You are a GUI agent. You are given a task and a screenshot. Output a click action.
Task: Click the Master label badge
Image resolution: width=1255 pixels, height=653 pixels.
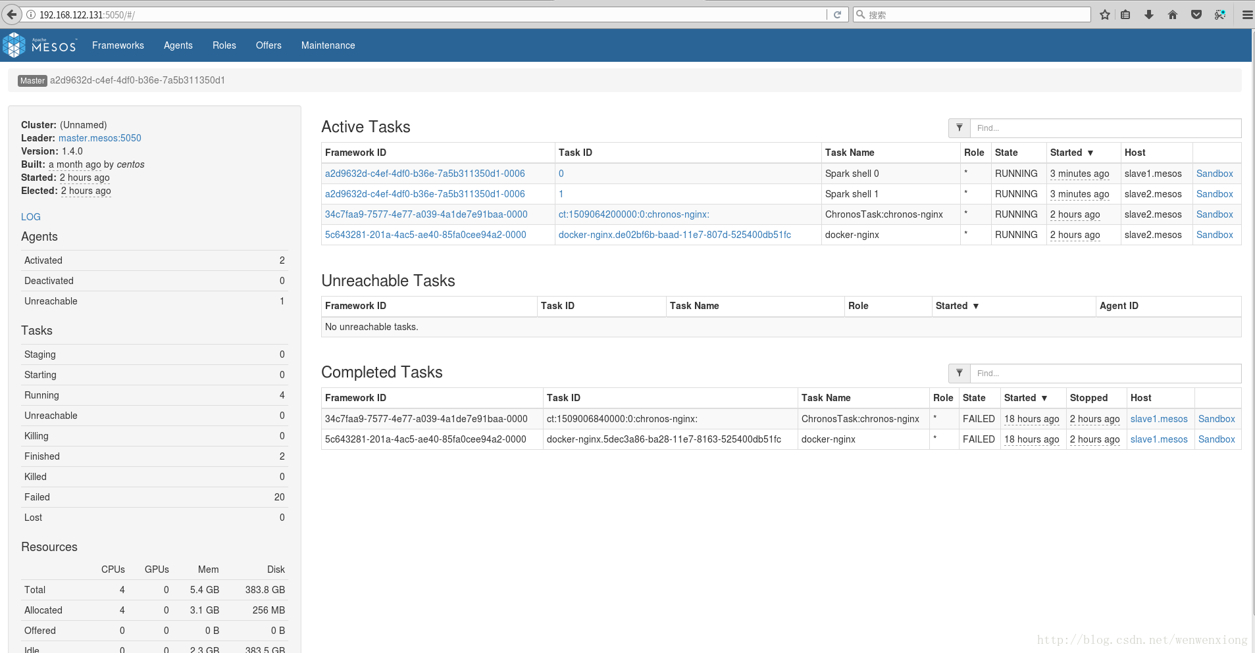(32, 81)
